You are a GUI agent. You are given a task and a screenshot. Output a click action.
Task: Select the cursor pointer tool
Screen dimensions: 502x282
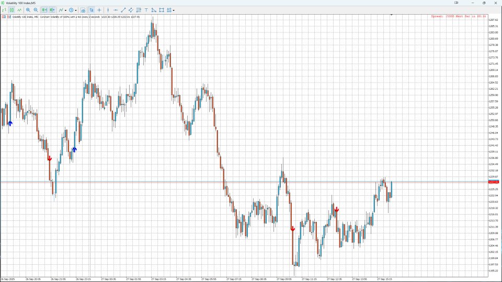click(92, 10)
